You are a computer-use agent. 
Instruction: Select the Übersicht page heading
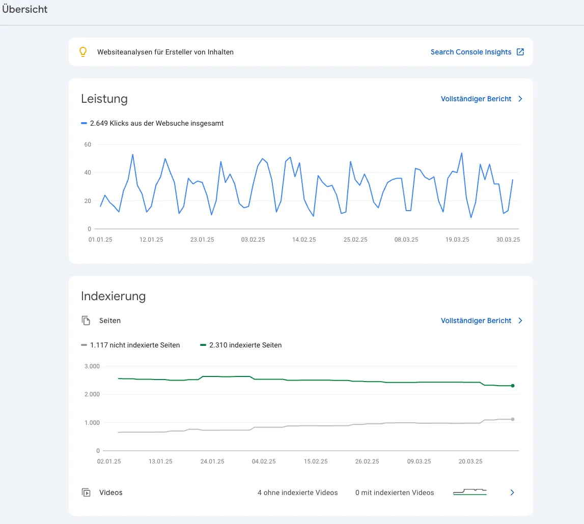[x=24, y=9]
